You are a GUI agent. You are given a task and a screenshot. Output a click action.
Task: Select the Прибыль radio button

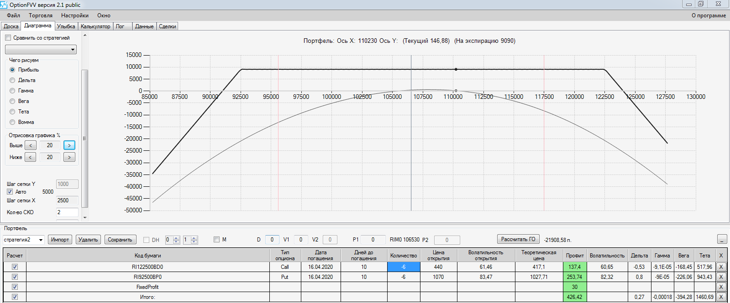click(12, 70)
